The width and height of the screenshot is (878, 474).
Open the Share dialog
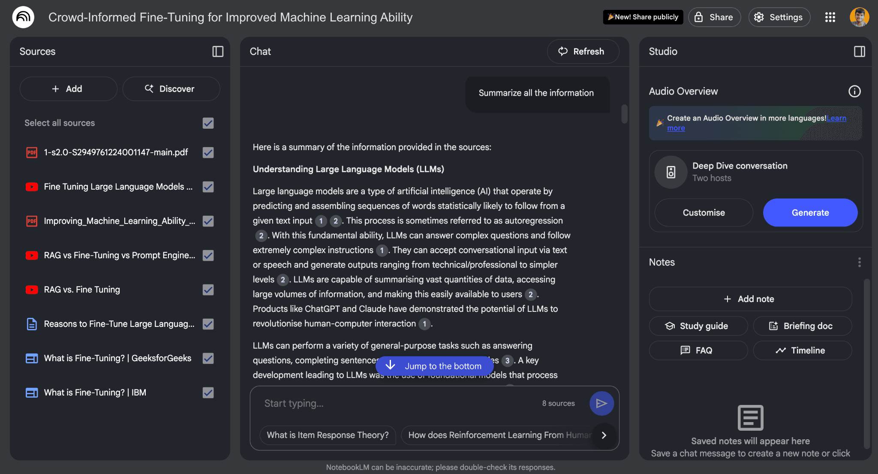tap(714, 17)
